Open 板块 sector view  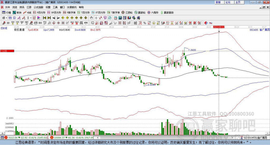[17, 13]
